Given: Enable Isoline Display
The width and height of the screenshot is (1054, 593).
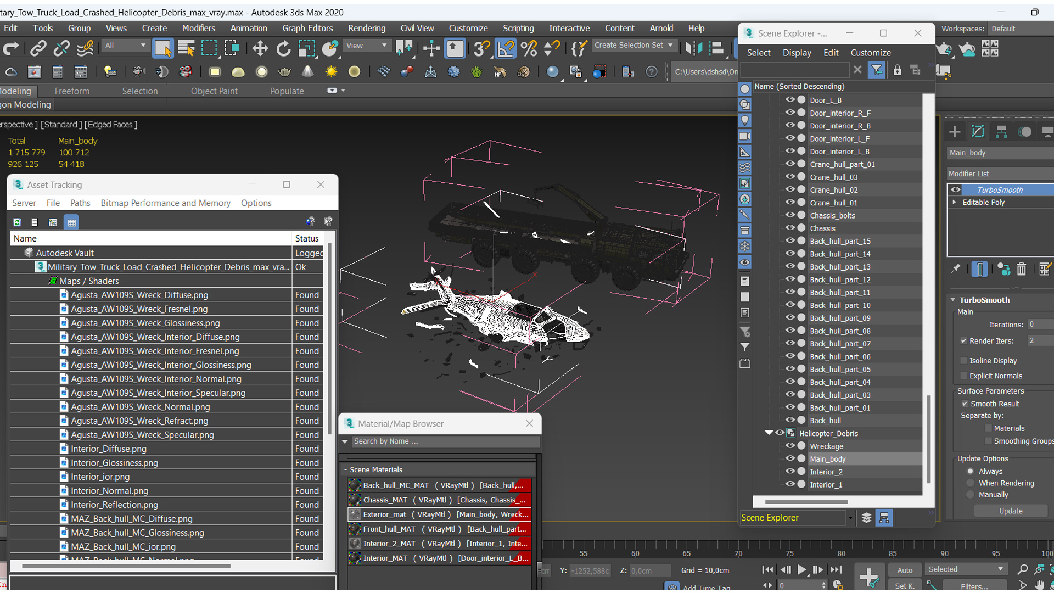Looking at the screenshot, I should 964,361.
